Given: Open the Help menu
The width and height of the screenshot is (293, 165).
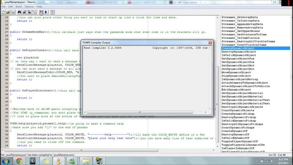Looking at the screenshot, I should [x=39, y=6].
